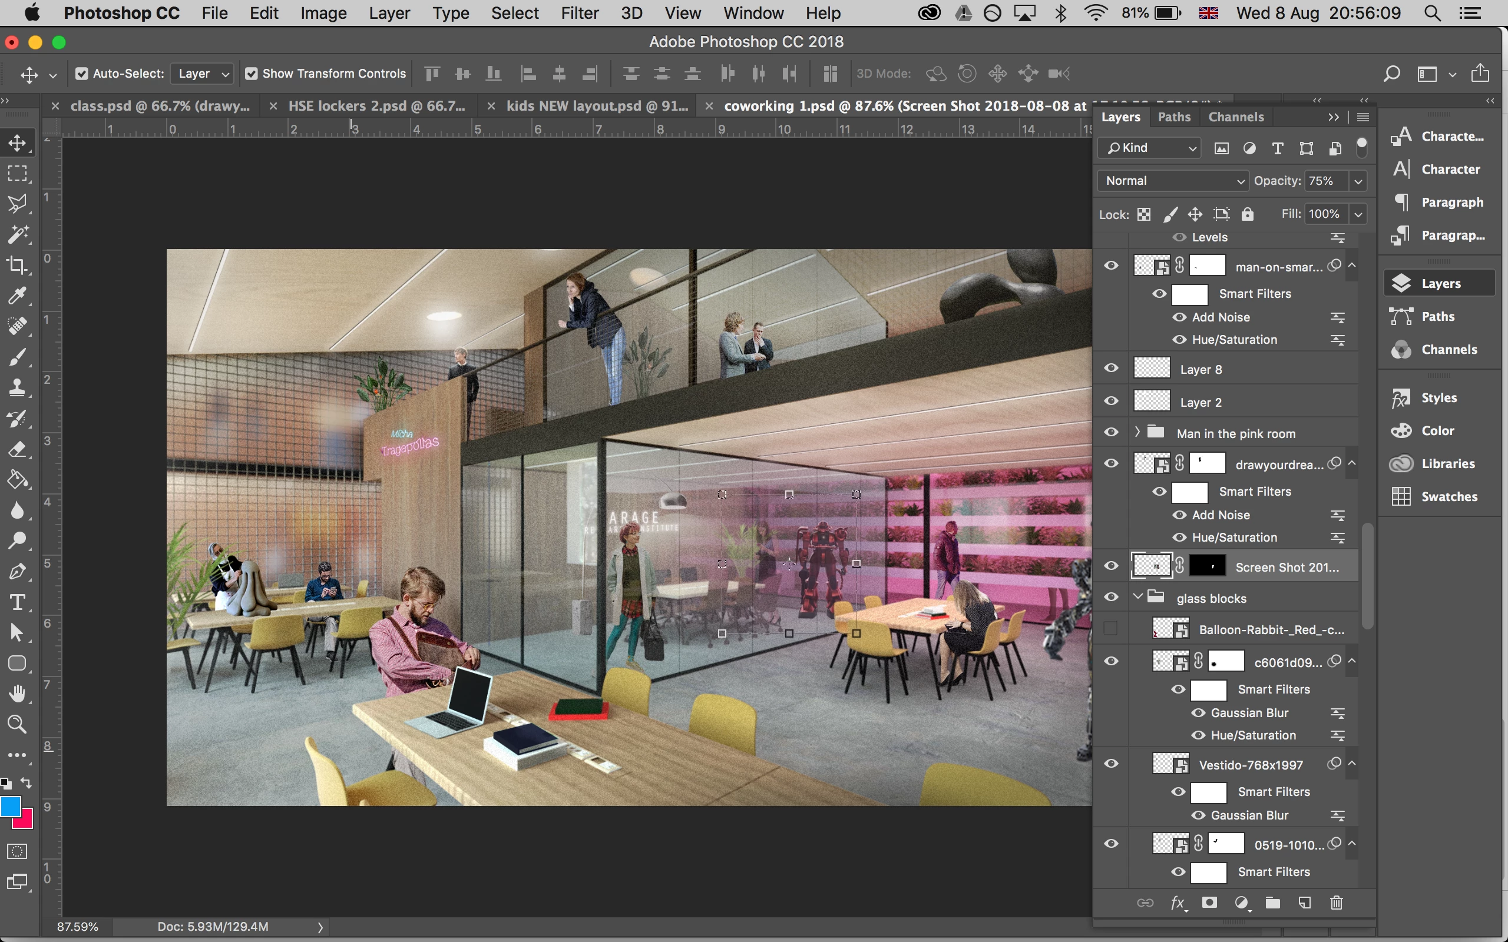Hide the Layer 8 layer
The width and height of the screenshot is (1508, 942).
pyautogui.click(x=1111, y=368)
